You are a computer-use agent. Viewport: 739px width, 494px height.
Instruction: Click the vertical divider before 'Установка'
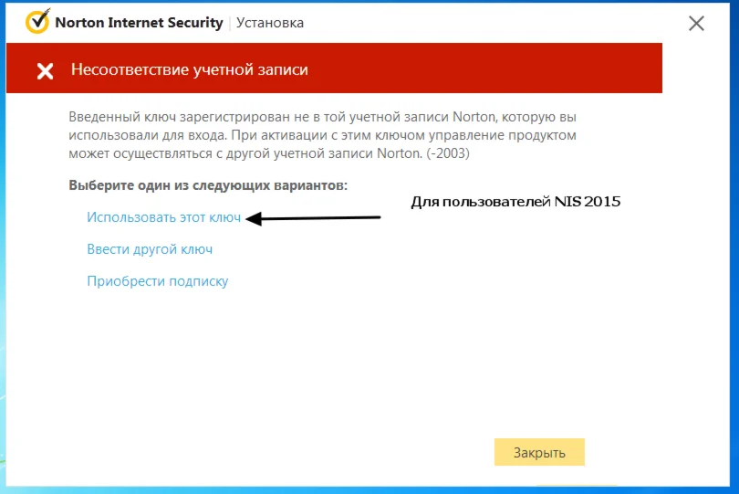point(229,23)
